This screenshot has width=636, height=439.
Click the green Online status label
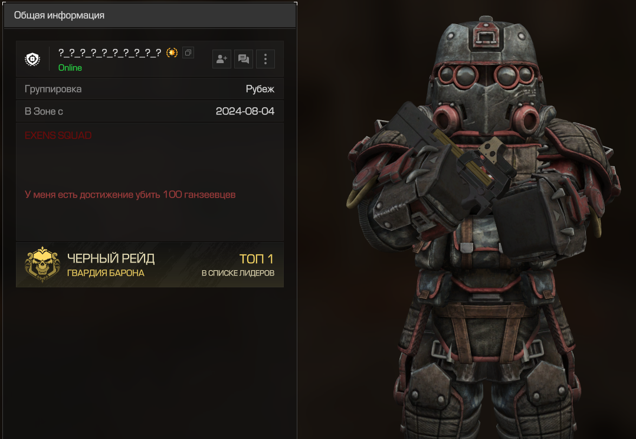70,68
